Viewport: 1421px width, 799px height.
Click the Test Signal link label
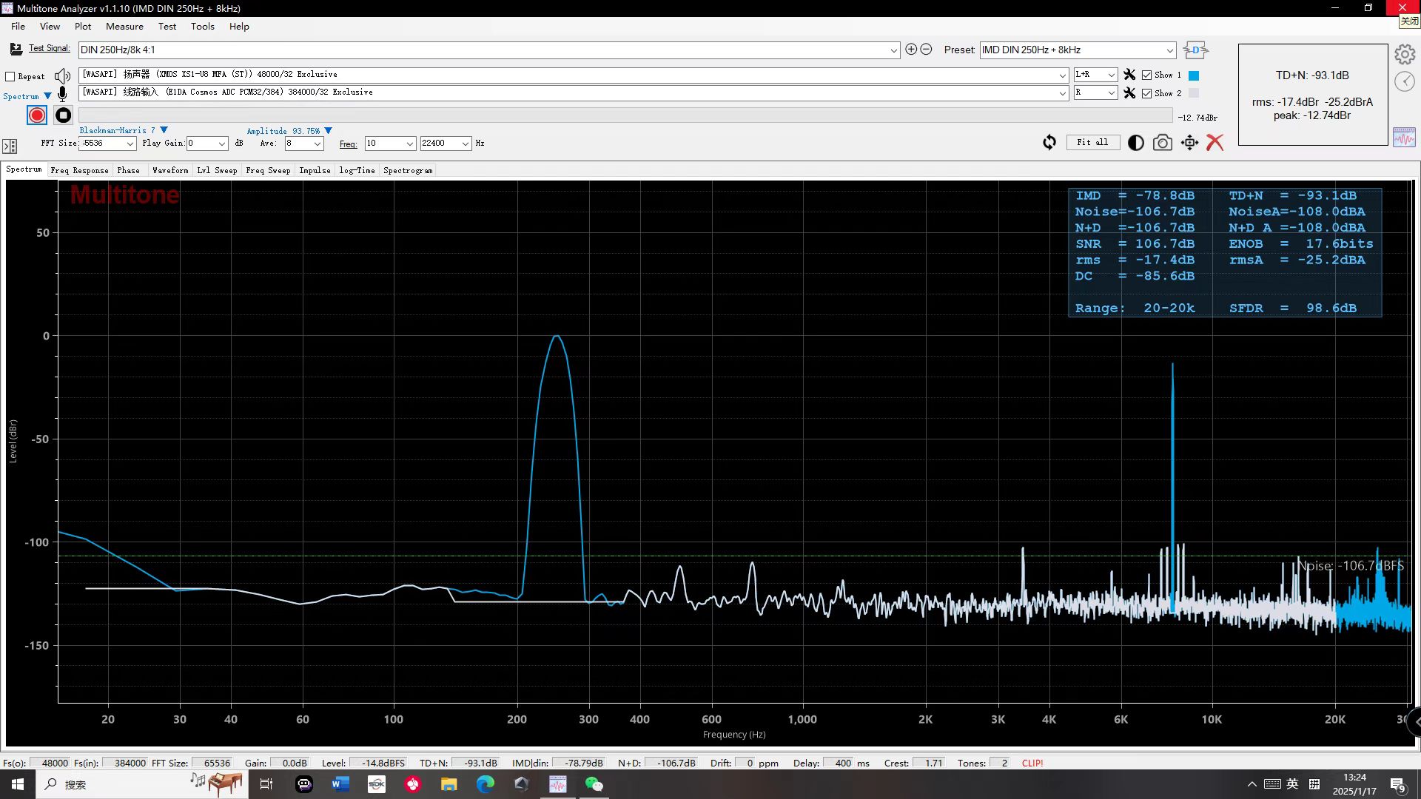coord(49,48)
